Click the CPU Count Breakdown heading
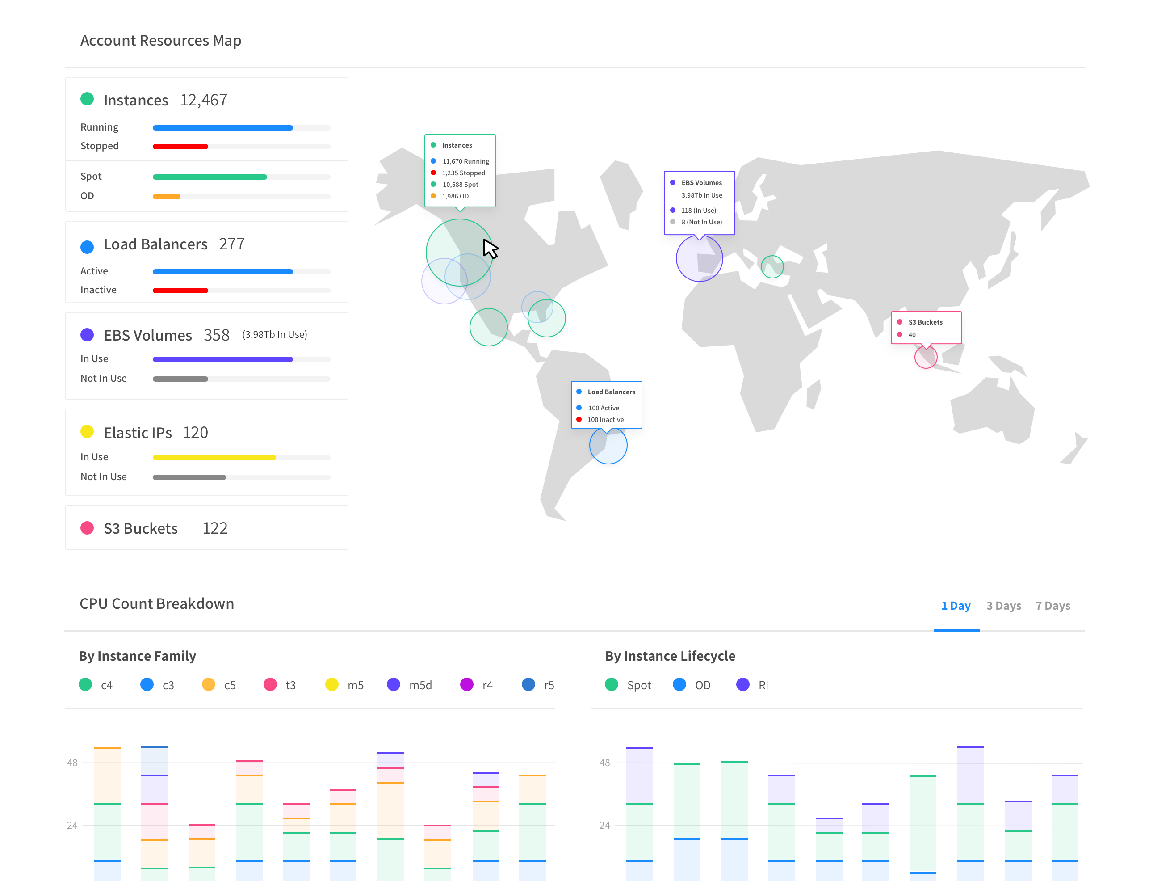Screen dimensions: 1174x881 [156, 603]
